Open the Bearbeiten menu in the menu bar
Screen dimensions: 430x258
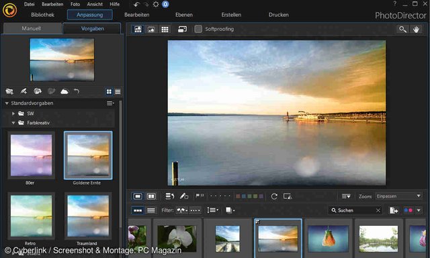click(x=52, y=4)
